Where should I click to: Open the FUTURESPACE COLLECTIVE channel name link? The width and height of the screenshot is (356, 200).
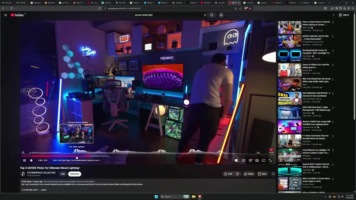41,172
